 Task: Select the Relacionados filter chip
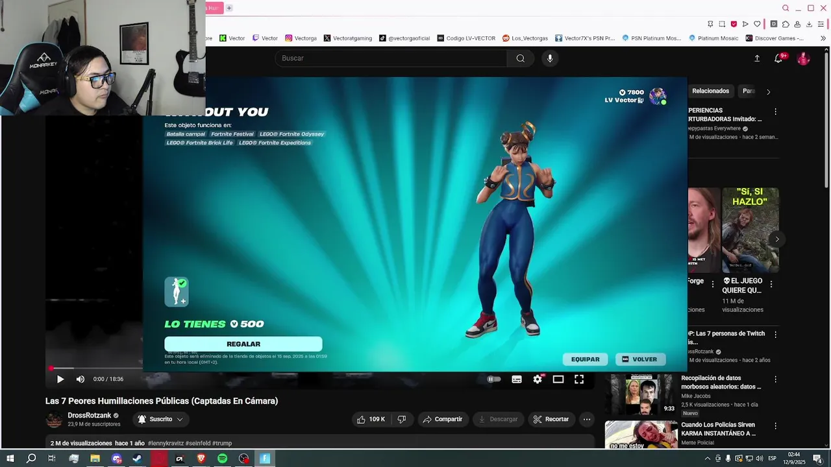pos(710,91)
